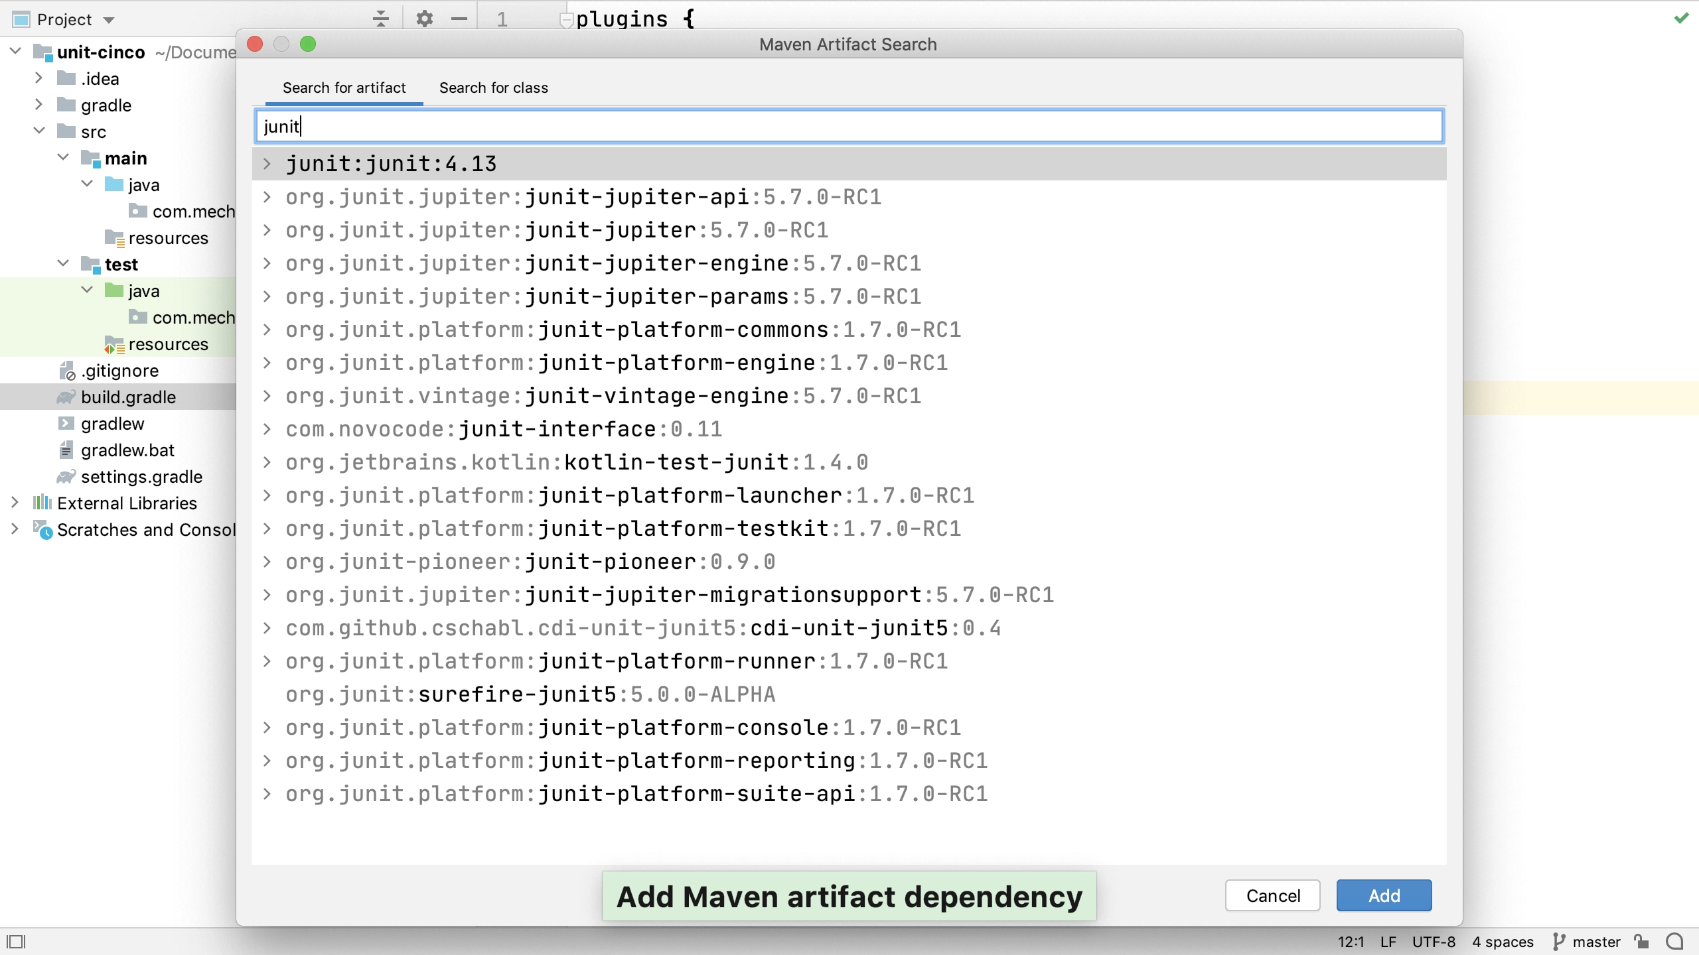1699x955 pixels.
Task: Switch to 'Search for class' tab
Action: click(494, 88)
